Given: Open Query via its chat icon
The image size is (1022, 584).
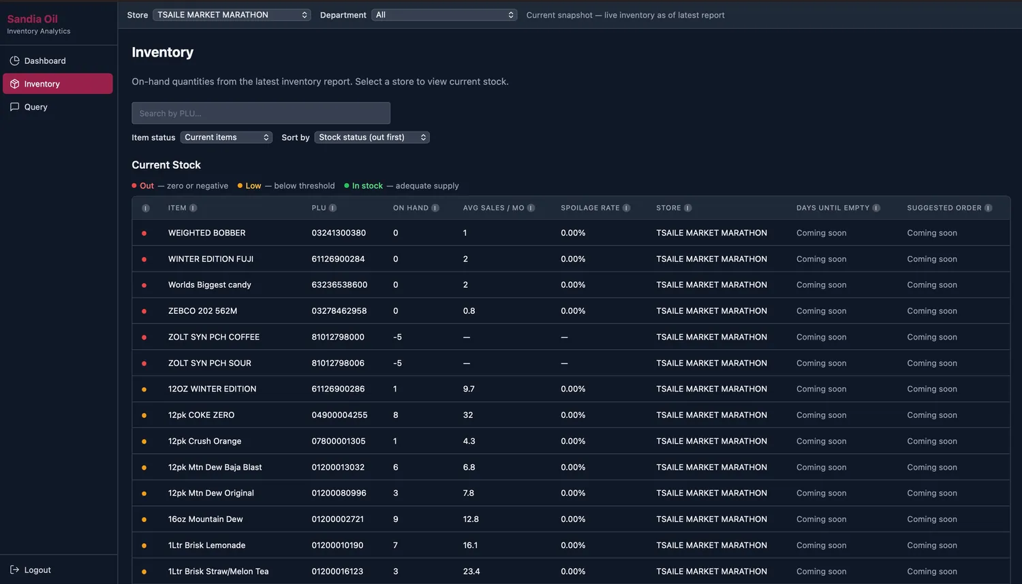Looking at the screenshot, I should (14, 107).
